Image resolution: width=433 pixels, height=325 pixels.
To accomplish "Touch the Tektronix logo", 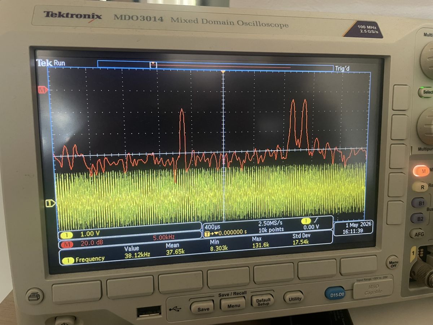I will [73, 16].
